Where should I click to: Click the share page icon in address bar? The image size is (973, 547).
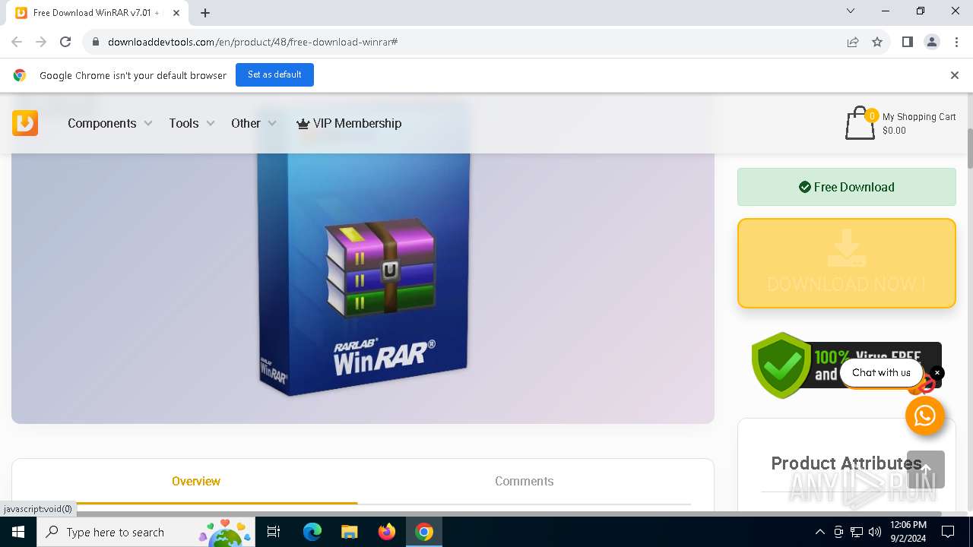pos(853,42)
